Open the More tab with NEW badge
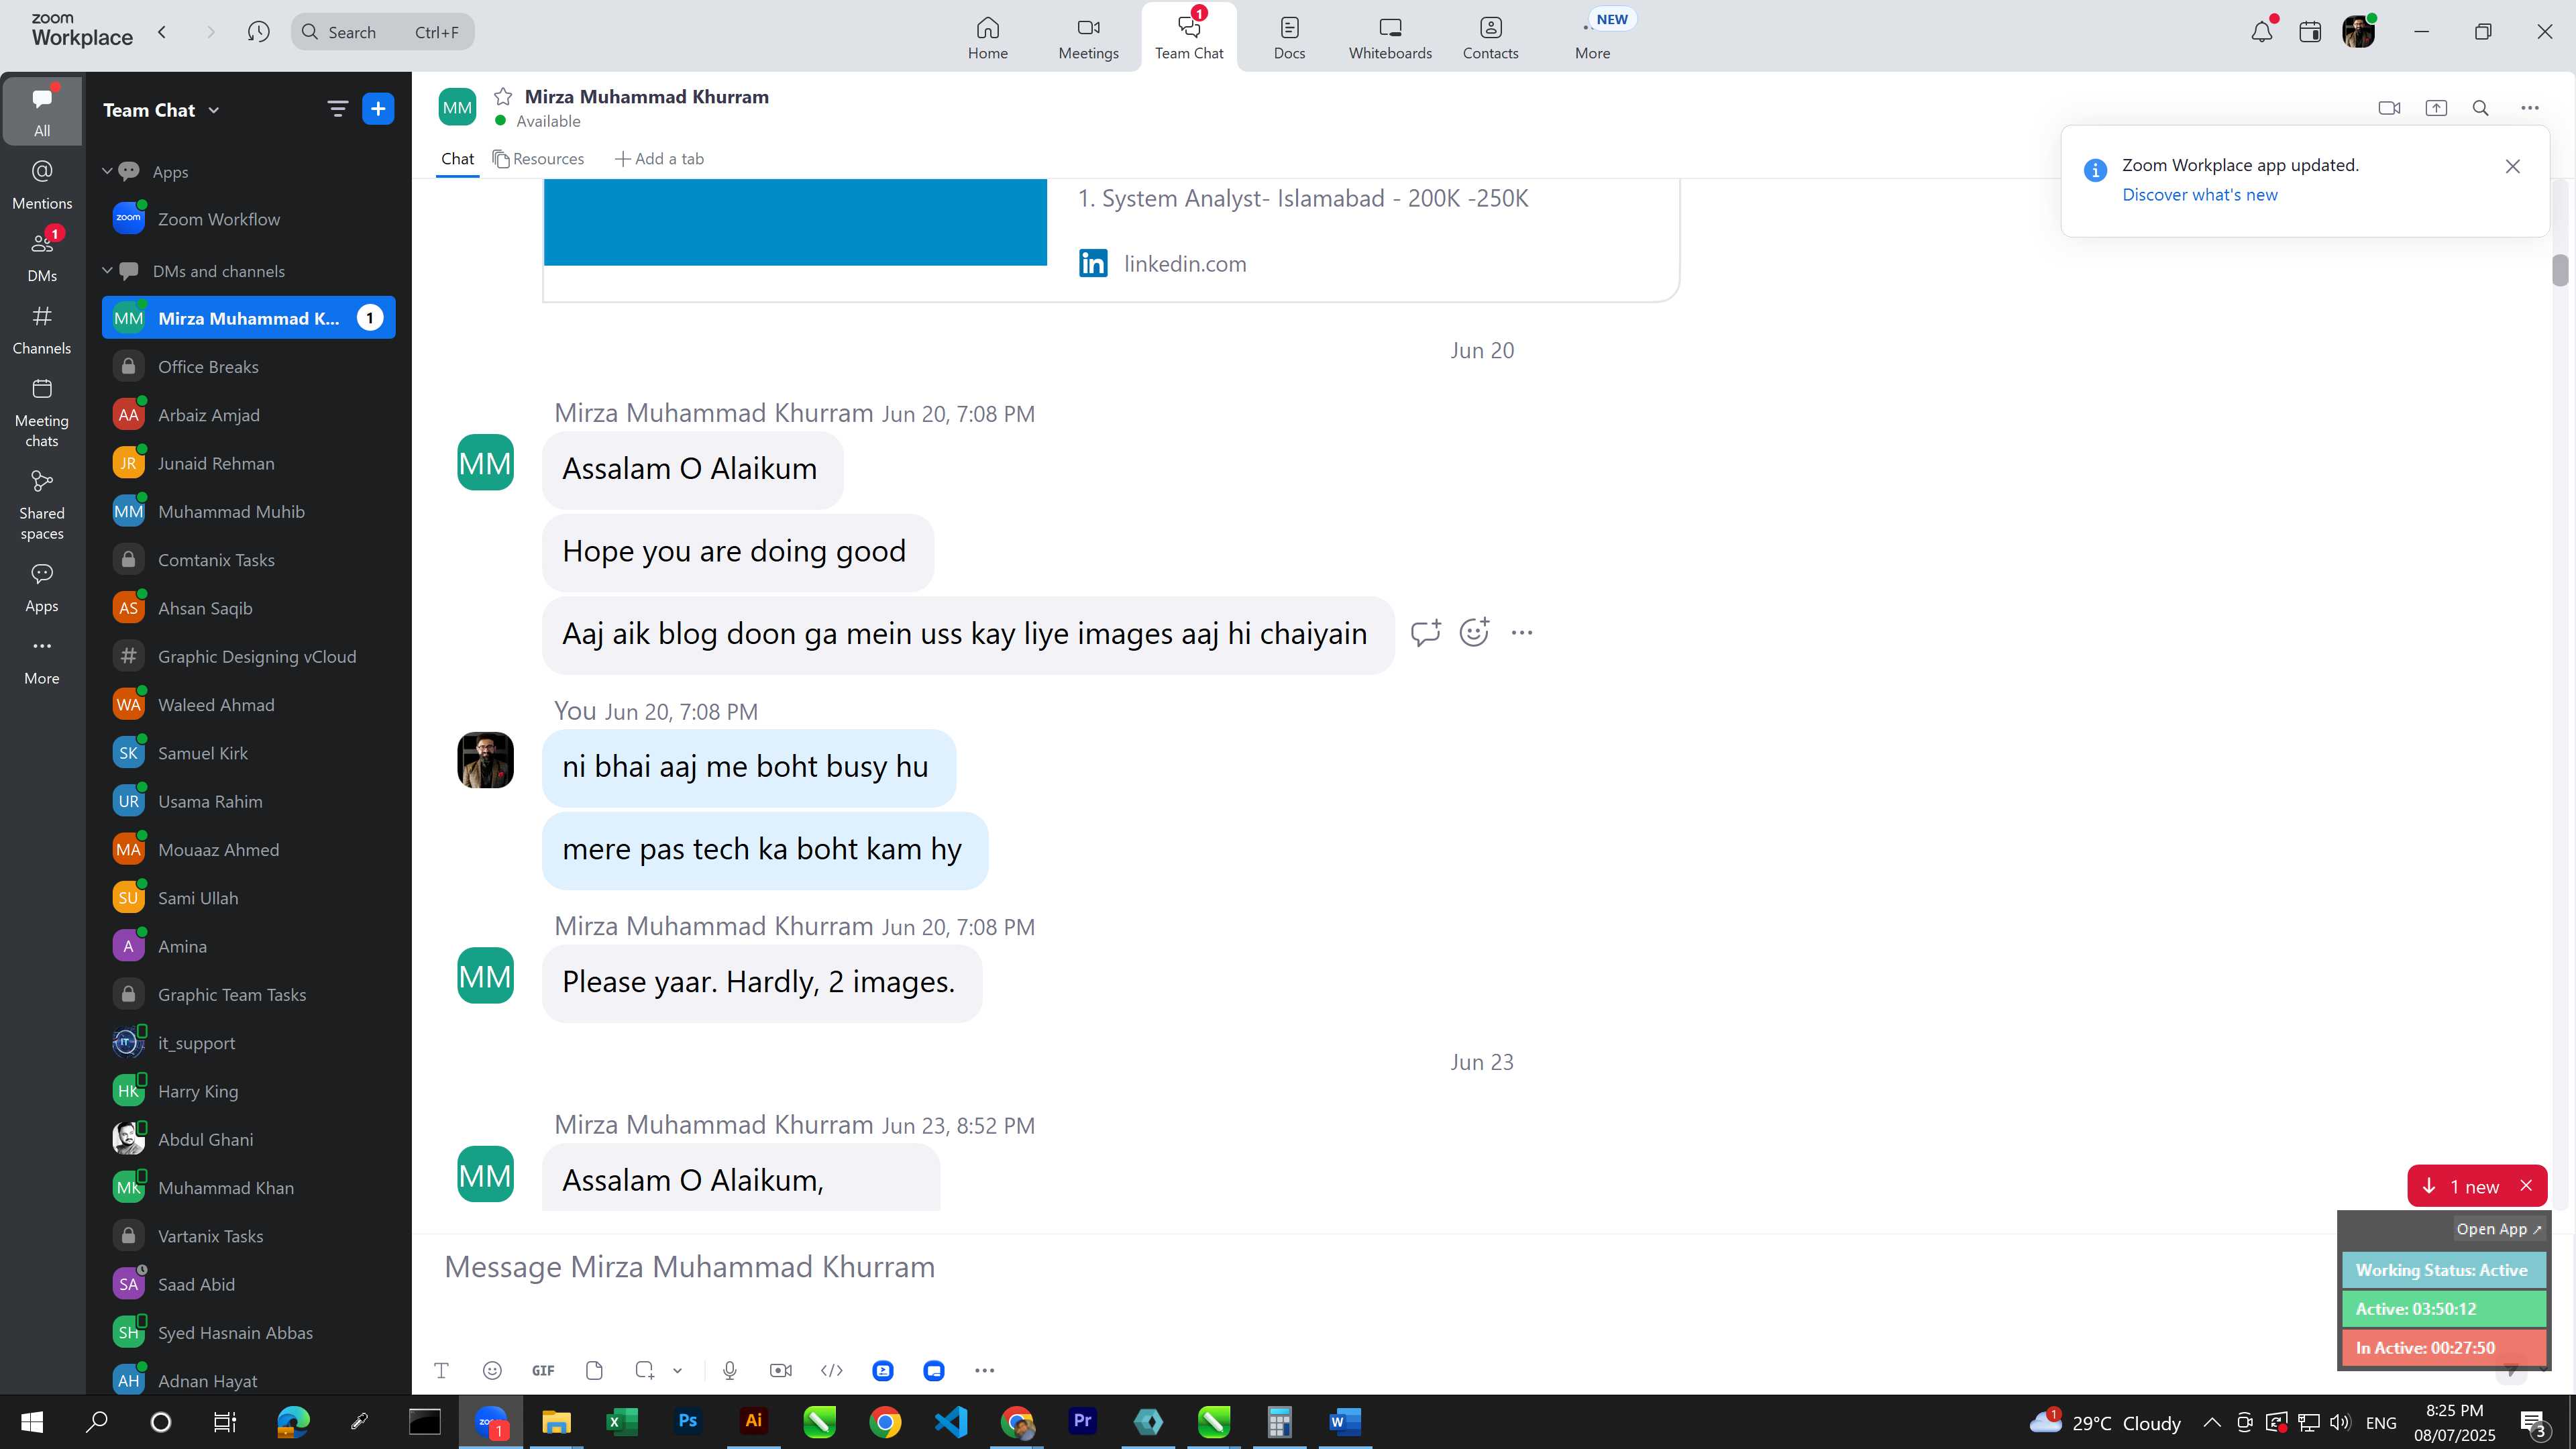Viewport: 2576px width, 1449px height. (x=1593, y=38)
